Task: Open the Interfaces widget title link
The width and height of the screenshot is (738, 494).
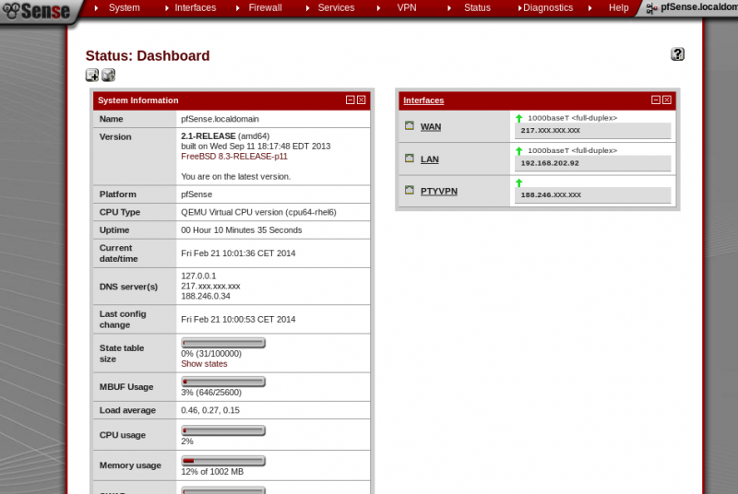Action: [x=423, y=100]
